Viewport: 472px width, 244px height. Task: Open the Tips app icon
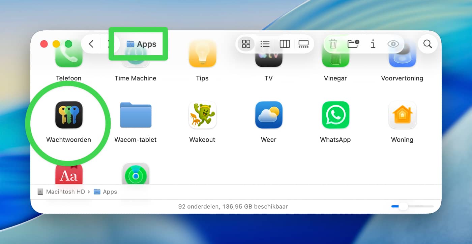(x=202, y=54)
